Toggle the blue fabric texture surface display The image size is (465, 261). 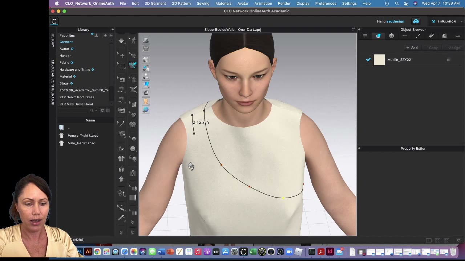[x=146, y=84]
